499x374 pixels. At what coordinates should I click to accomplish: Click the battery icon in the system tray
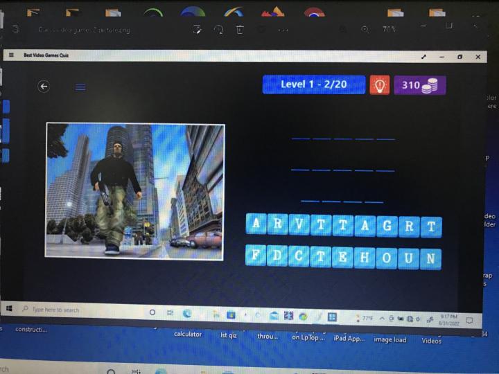[x=401, y=319]
